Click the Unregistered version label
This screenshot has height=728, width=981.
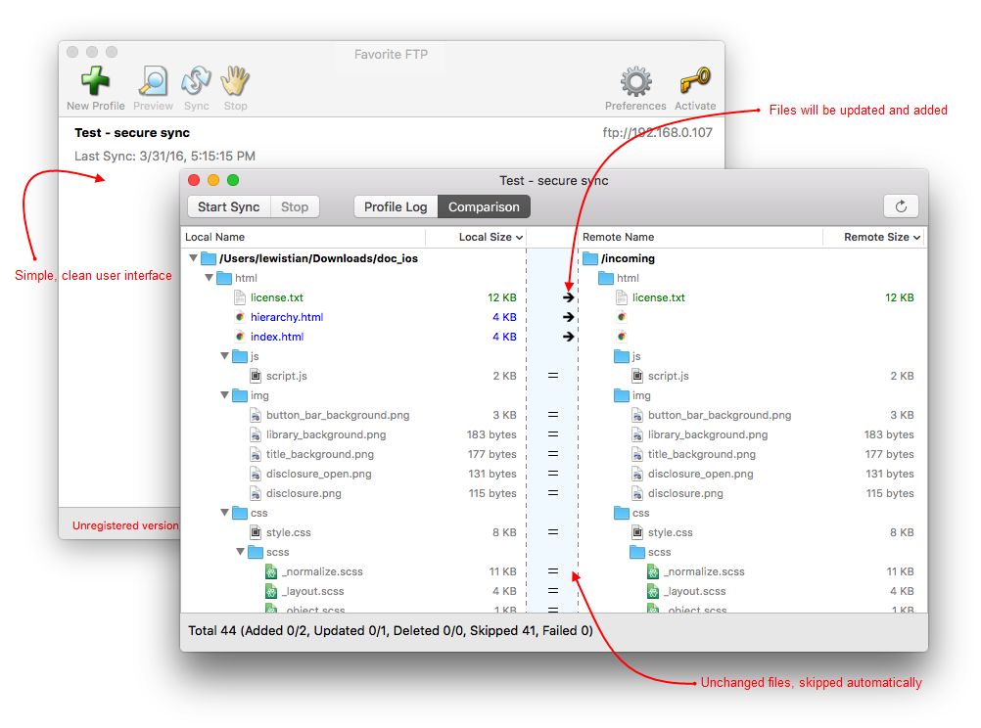pyautogui.click(x=125, y=525)
